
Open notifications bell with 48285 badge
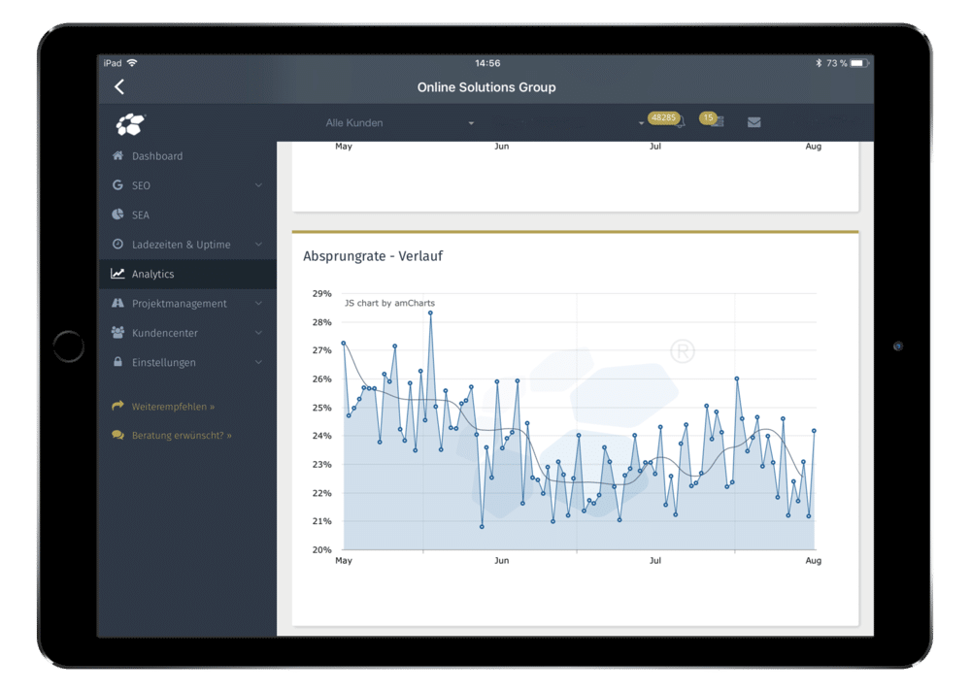[x=679, y=122]
